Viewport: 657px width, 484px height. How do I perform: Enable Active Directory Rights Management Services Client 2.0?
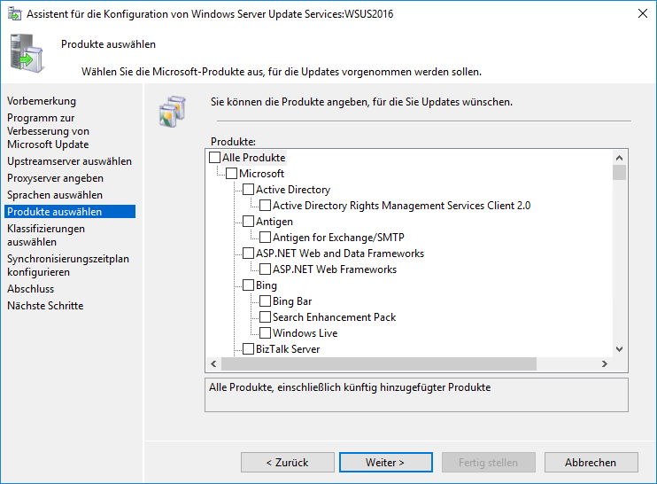click(x=265, y=205)
